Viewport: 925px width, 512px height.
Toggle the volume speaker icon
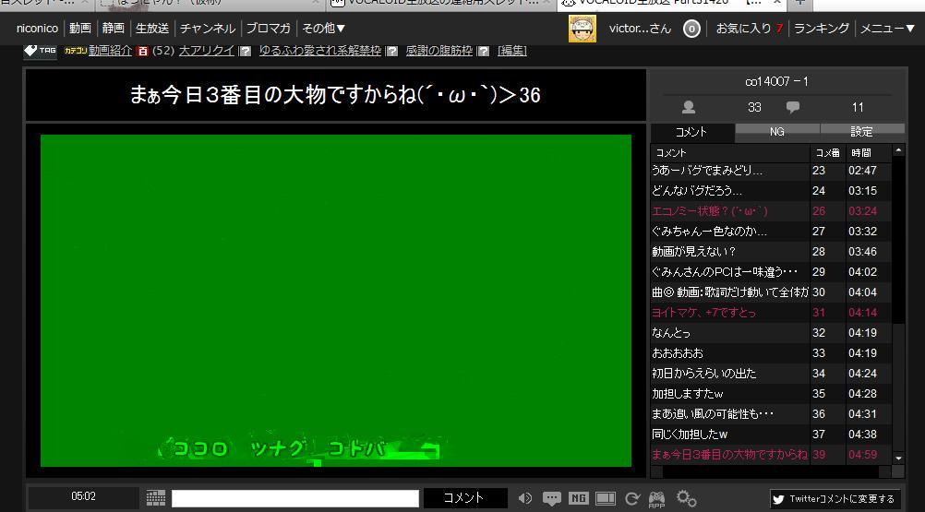pyautogui.click(x=524, y=498)
